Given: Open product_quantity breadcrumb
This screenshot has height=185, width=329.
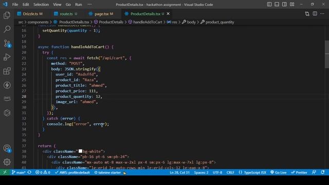Looking at the screenshot, I should 217,22.
